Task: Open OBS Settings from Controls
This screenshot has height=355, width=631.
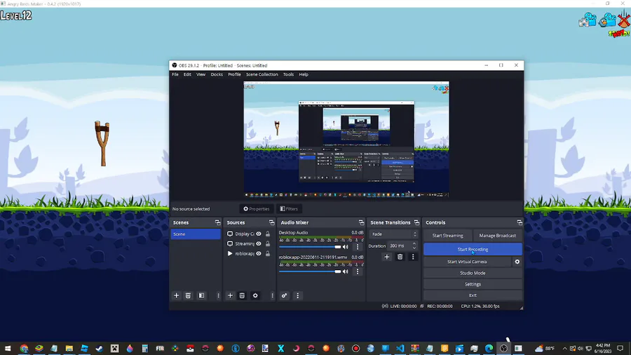Action: point(473,284)
